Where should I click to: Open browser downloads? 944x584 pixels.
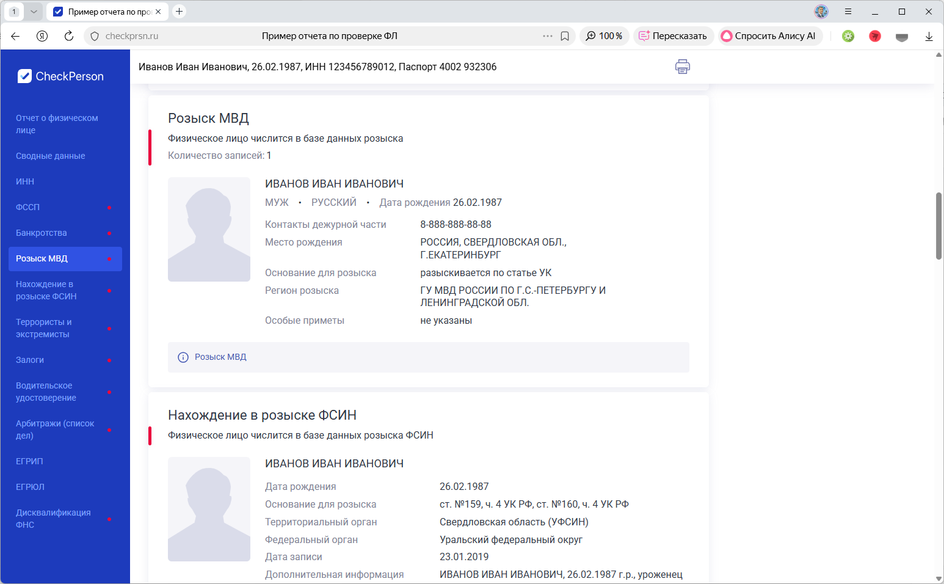pyautogui.click(x=929, y=35)
